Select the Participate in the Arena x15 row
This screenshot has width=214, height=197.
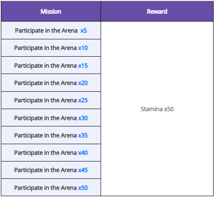point(51,66)
